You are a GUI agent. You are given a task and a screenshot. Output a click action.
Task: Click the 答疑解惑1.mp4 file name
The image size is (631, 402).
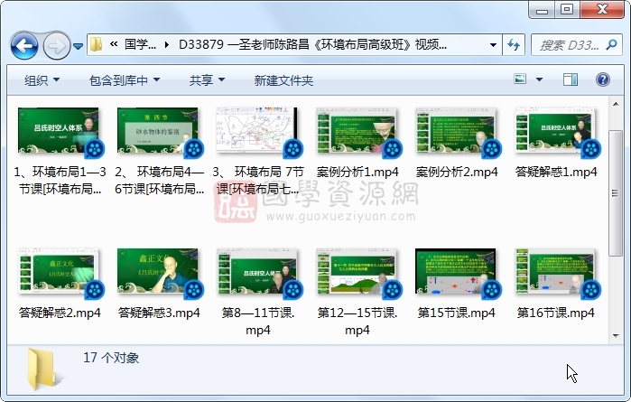point(556,172)
